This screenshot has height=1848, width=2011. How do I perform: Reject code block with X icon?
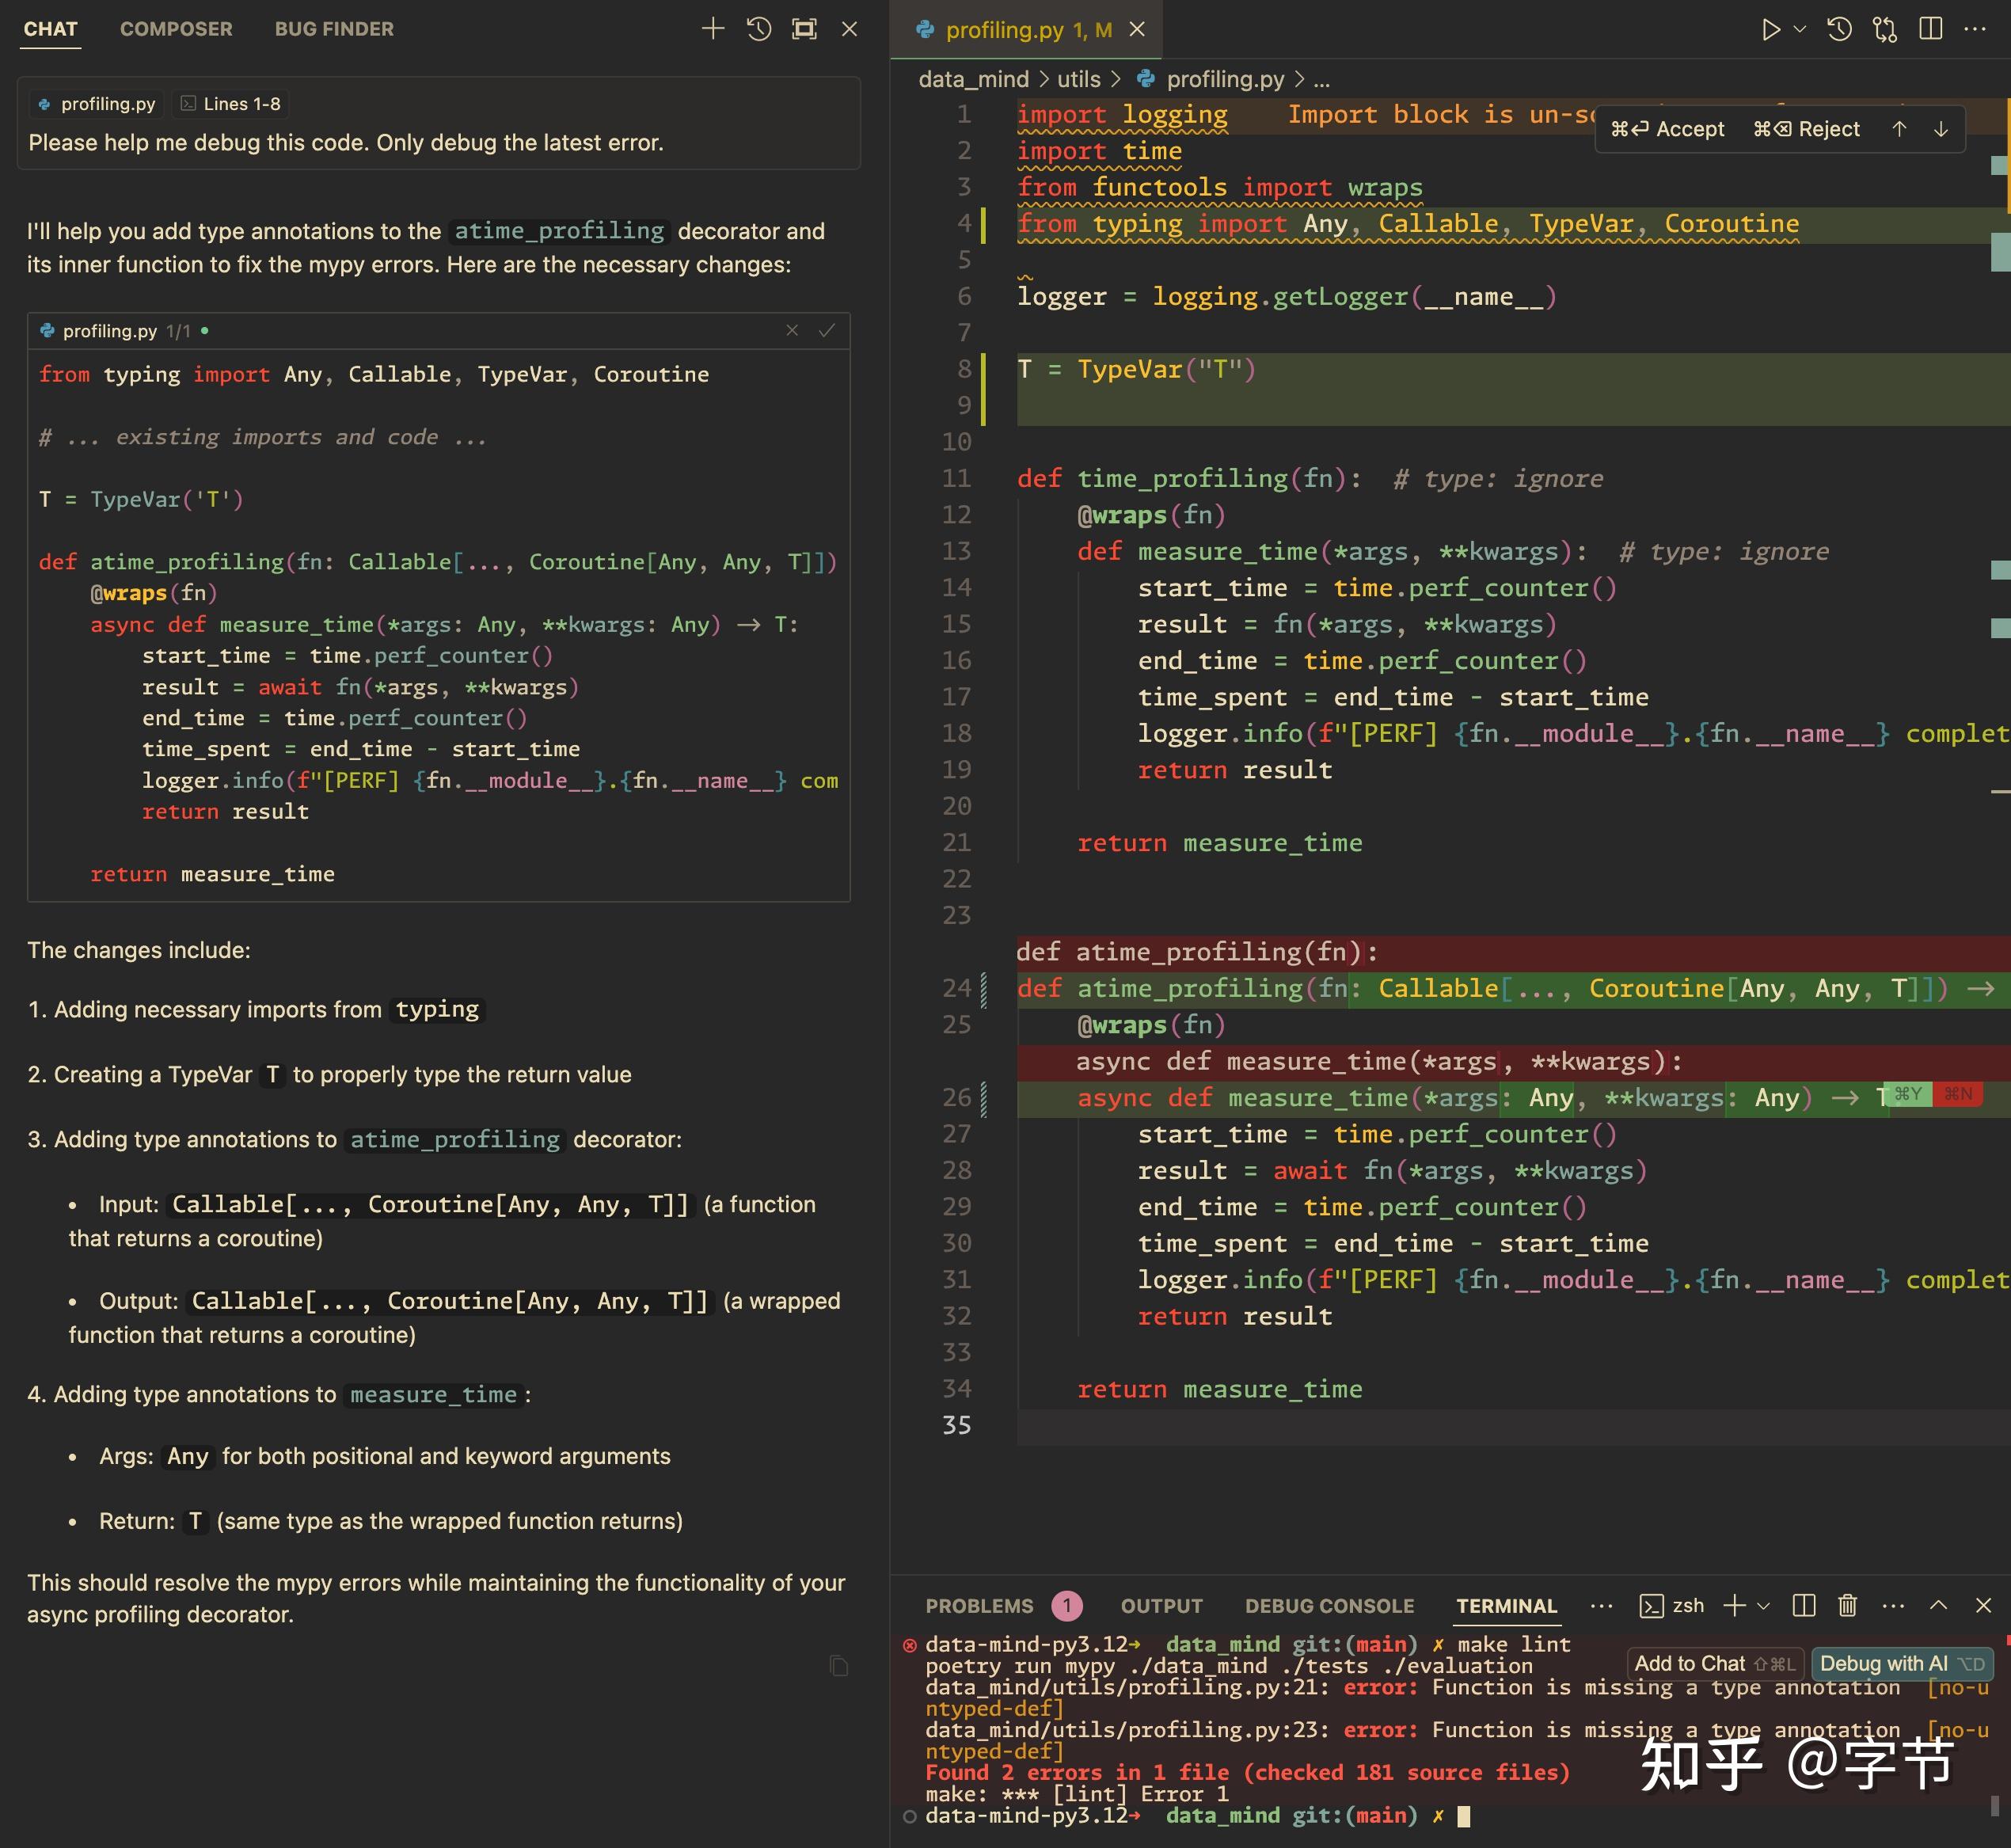[x=792, y=331]
